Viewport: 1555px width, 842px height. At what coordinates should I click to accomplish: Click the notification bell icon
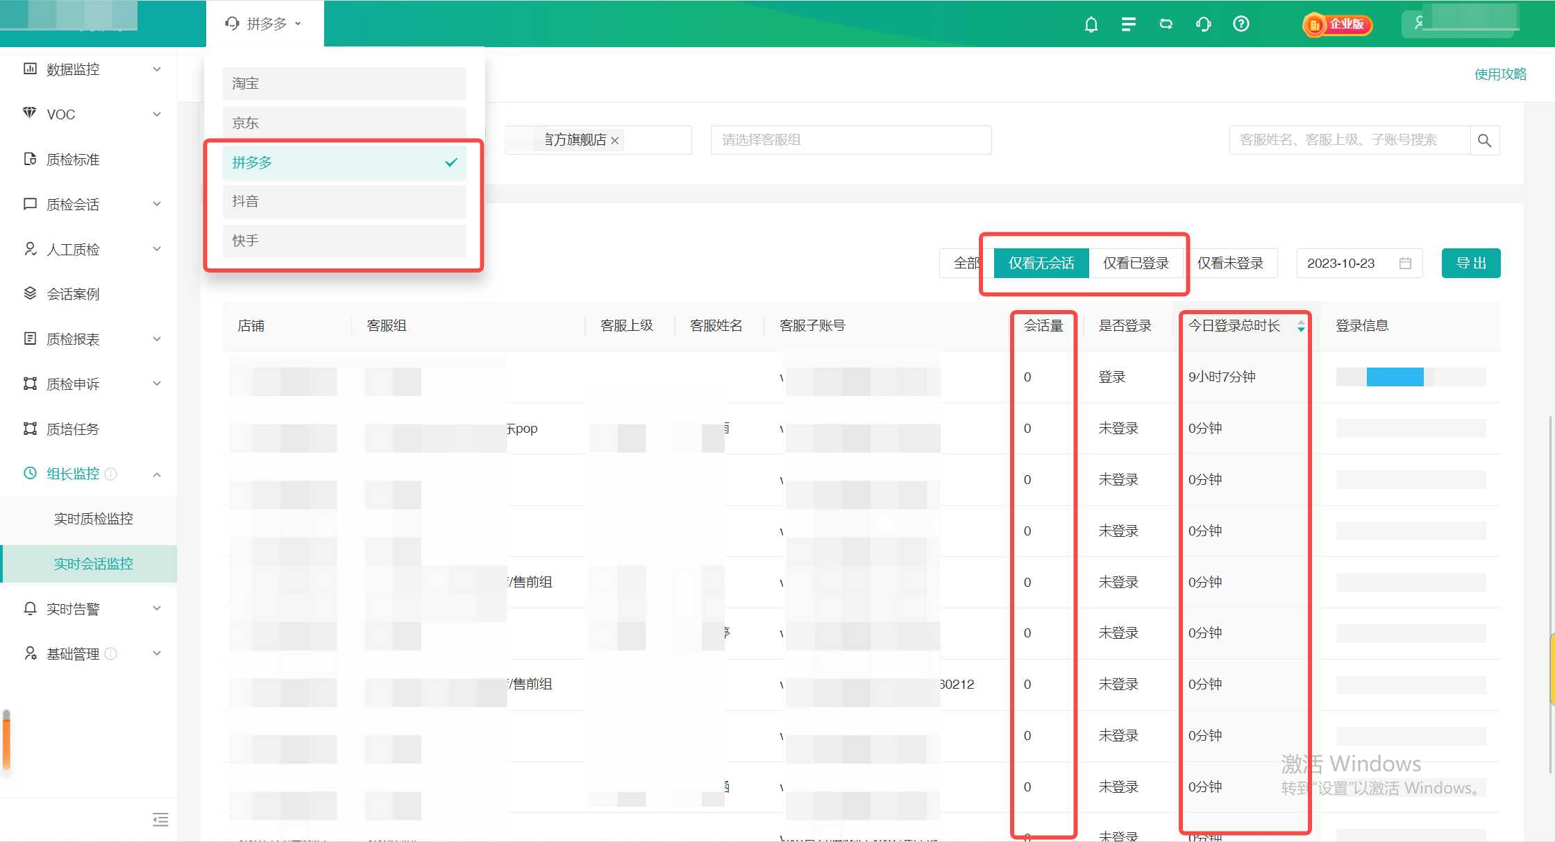pyautogui.click(x=1091, y=24)
